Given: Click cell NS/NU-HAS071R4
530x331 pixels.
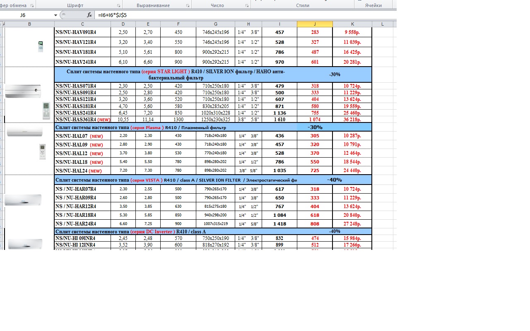Looking at the screenshot, I should click(82, 86).
